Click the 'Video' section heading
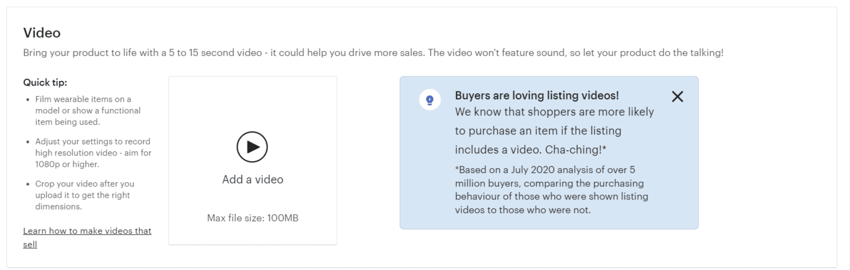The height and width of the screenshot is (270, 850). (42, 33)
